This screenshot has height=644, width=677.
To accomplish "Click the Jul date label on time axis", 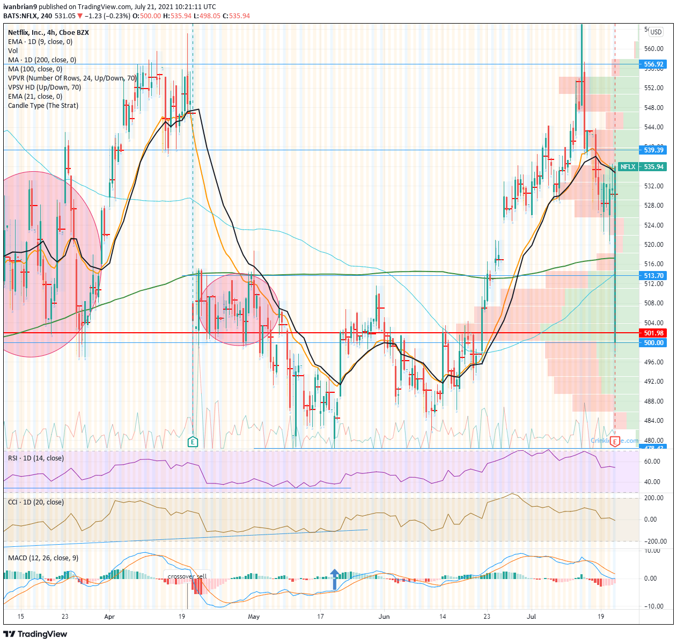I will tap(532, 617).
